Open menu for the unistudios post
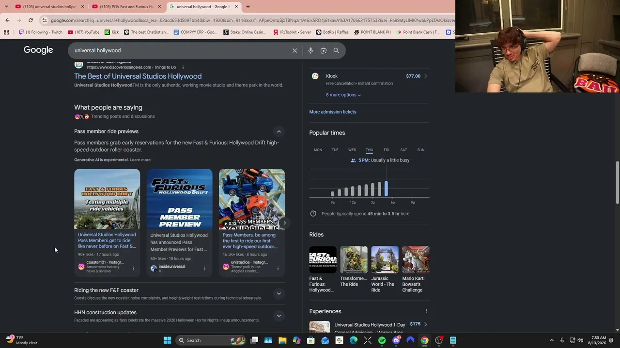The height and width of the screenshot is (348, 620). 278,268
